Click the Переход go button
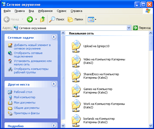The height and width of the screenshot is (129, 154). coord(142,28)
